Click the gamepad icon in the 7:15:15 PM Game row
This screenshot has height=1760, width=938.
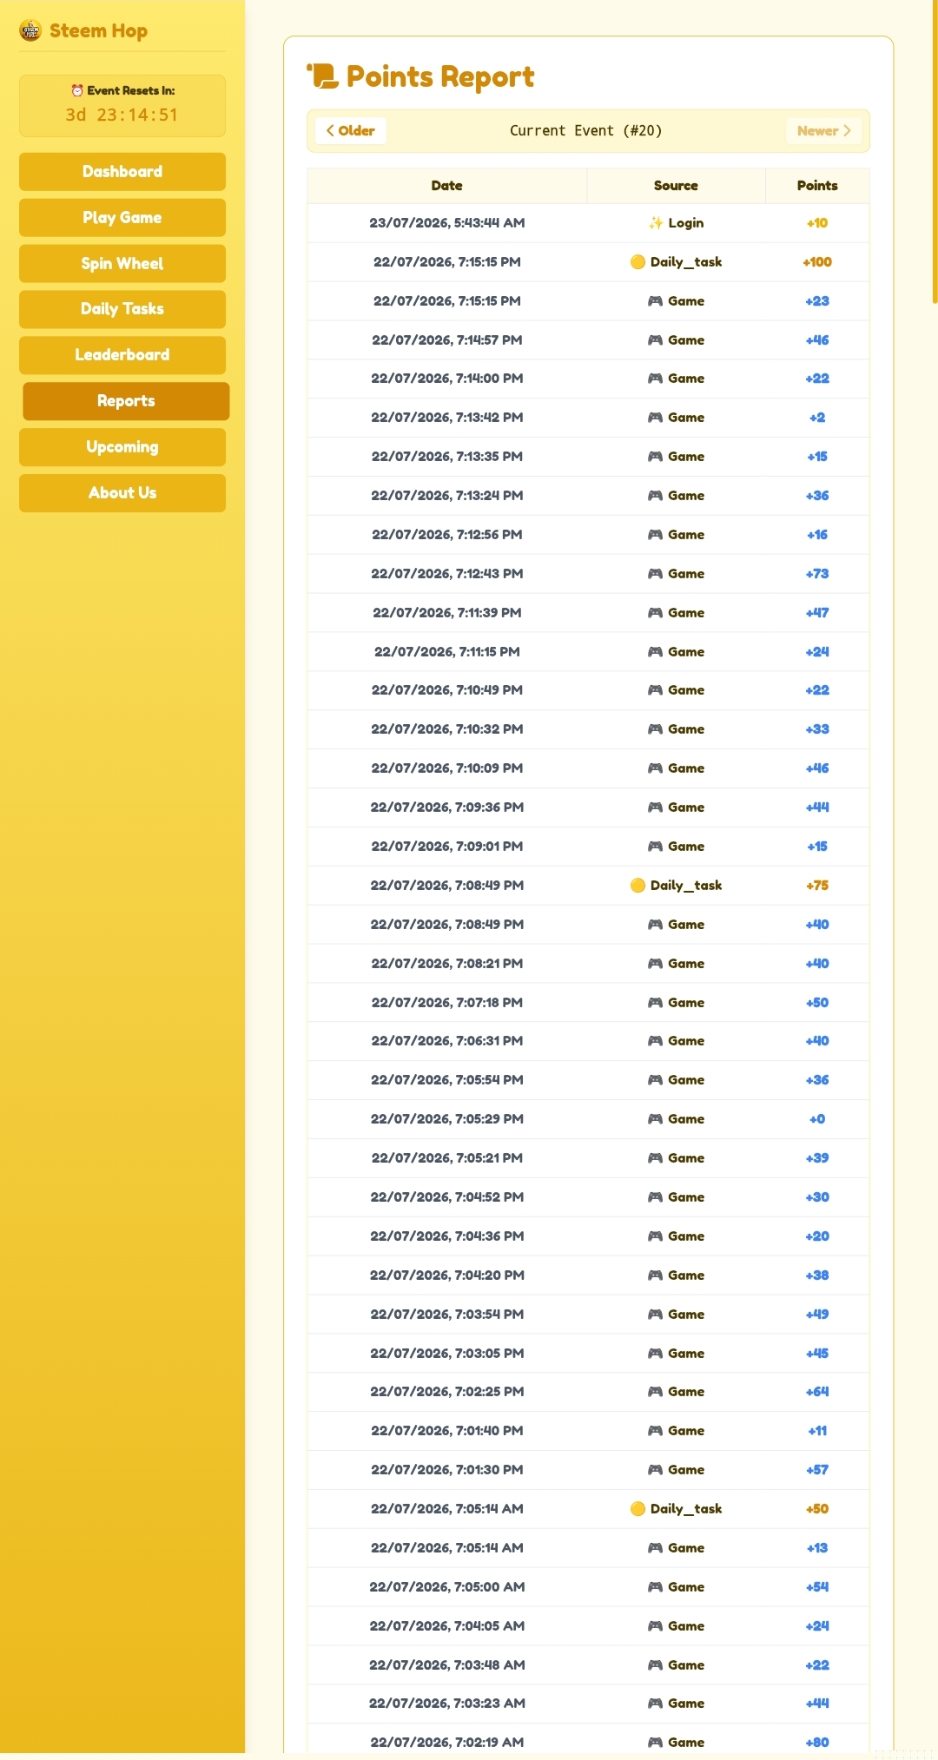[656, 301]
